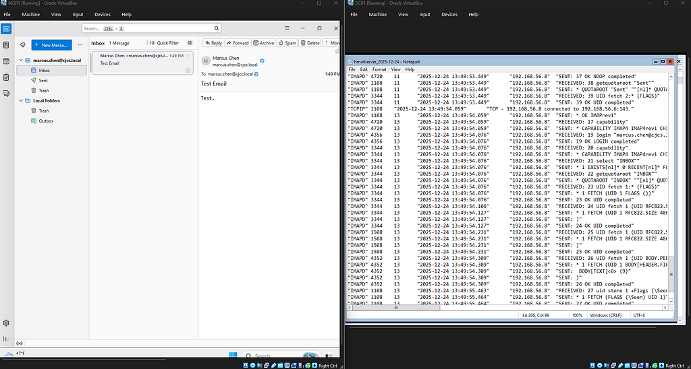The image size is (691, 369).
Task: Click the Reply button
Action: click(213, 43)
